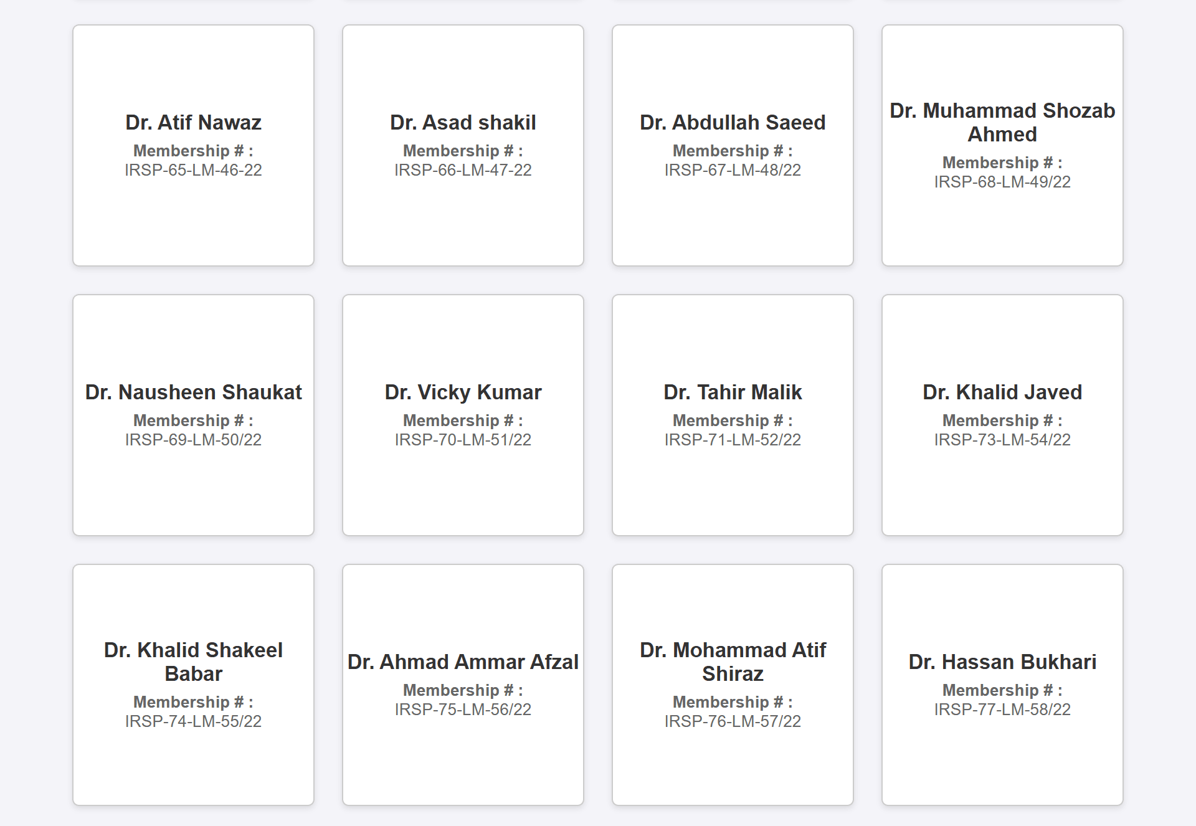Select membership number IRSP-70-LM-51/22
The width and height of the screenshot is (1196, 826).
point(463,440)
